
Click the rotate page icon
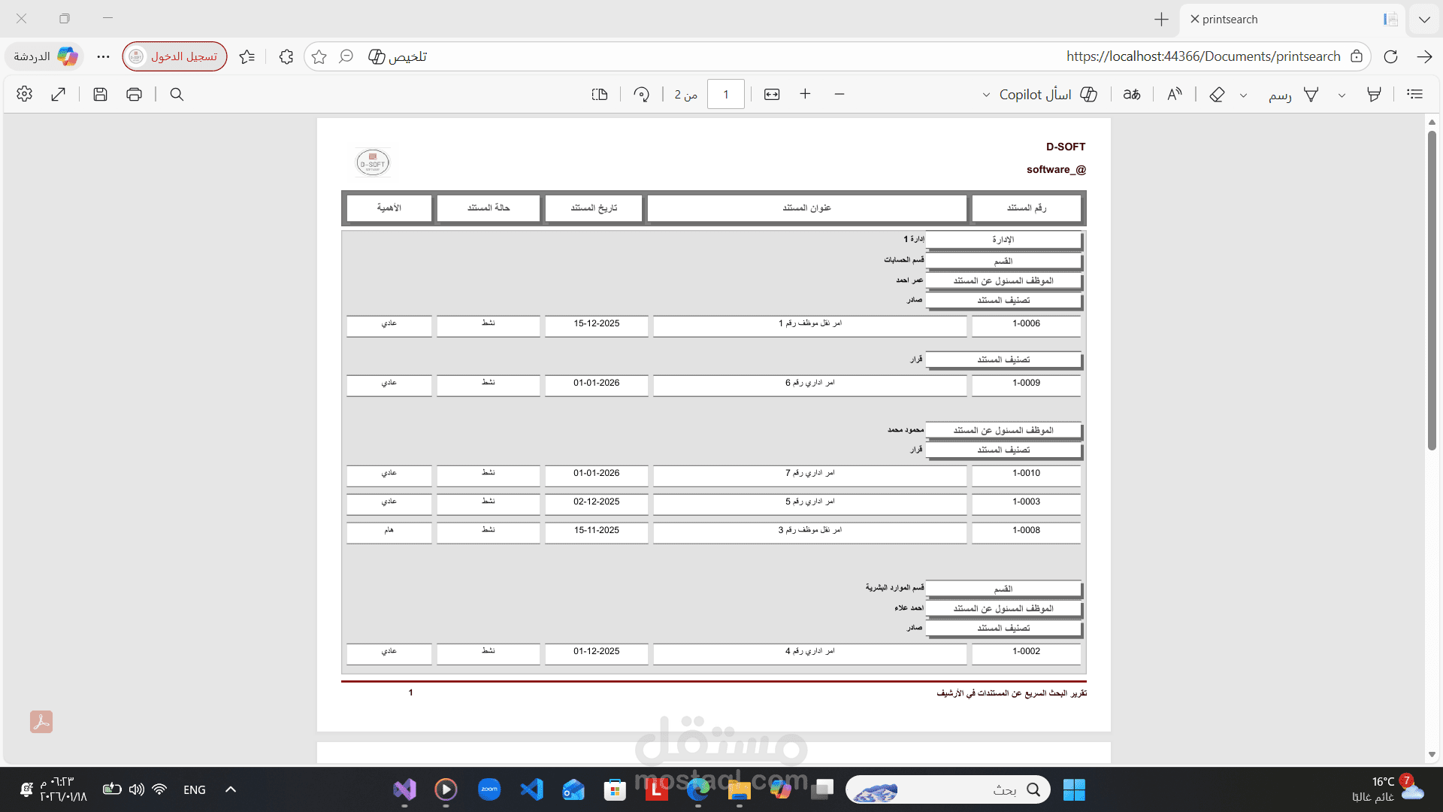tap(641, 94)
